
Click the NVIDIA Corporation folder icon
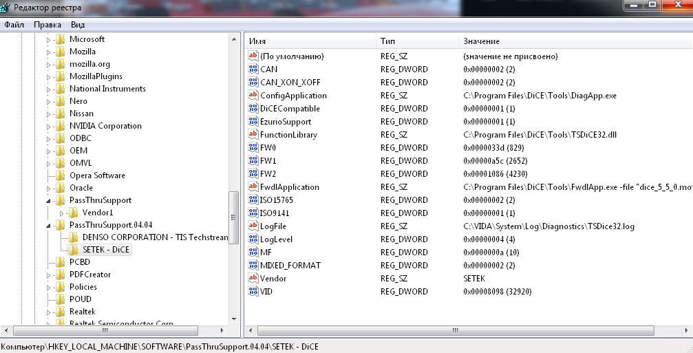[x=60, y=126]
